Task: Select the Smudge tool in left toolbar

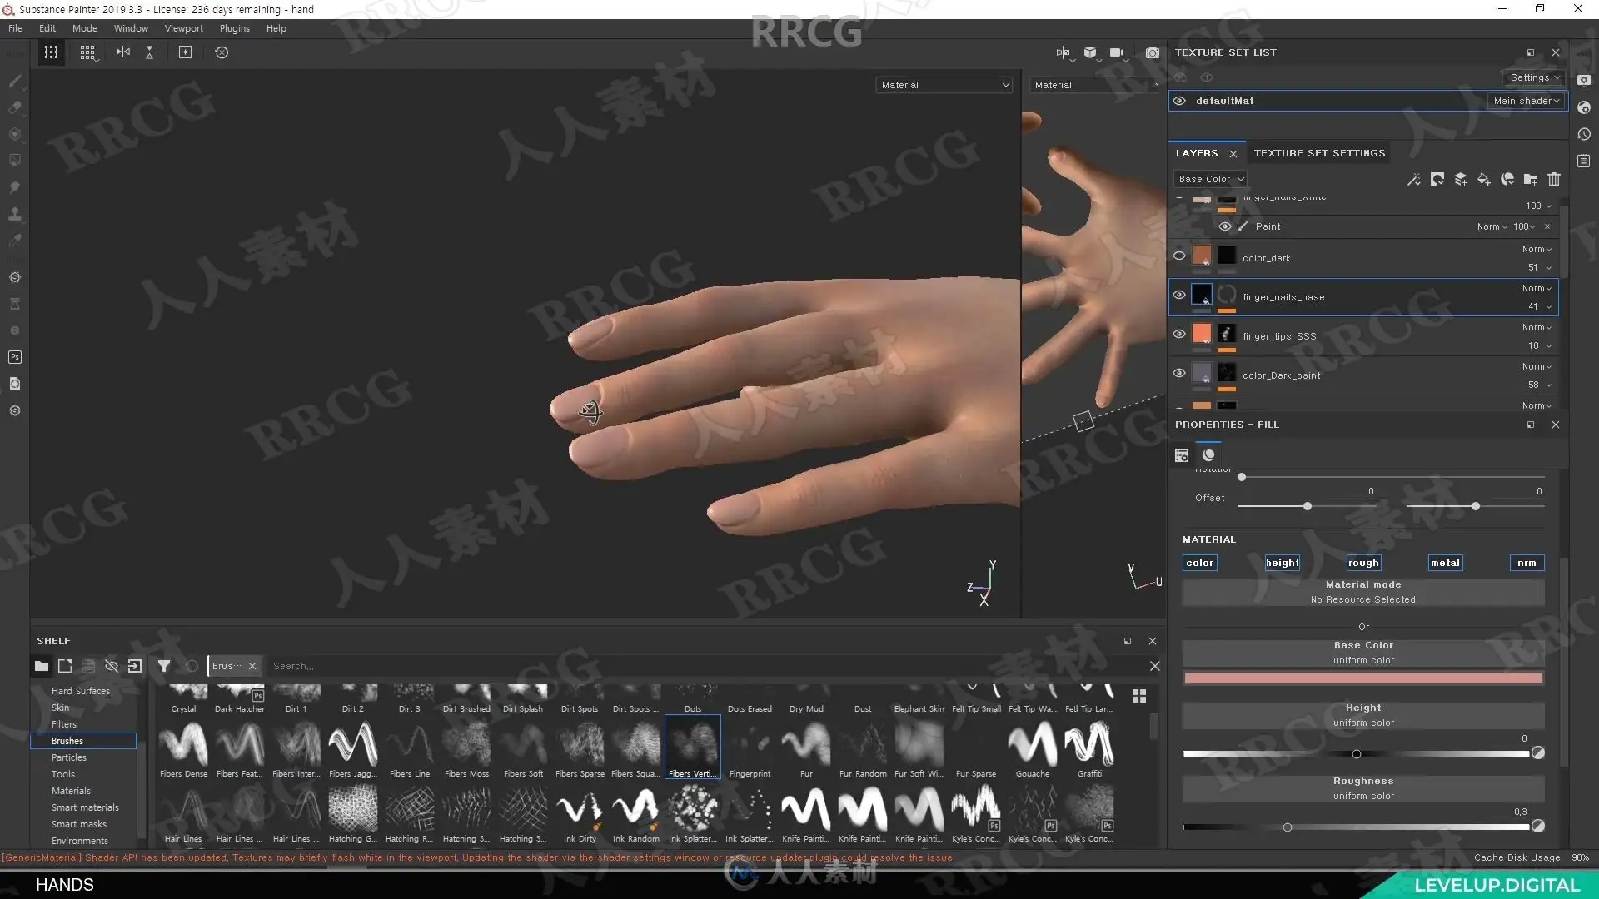Action: (14, 187)
